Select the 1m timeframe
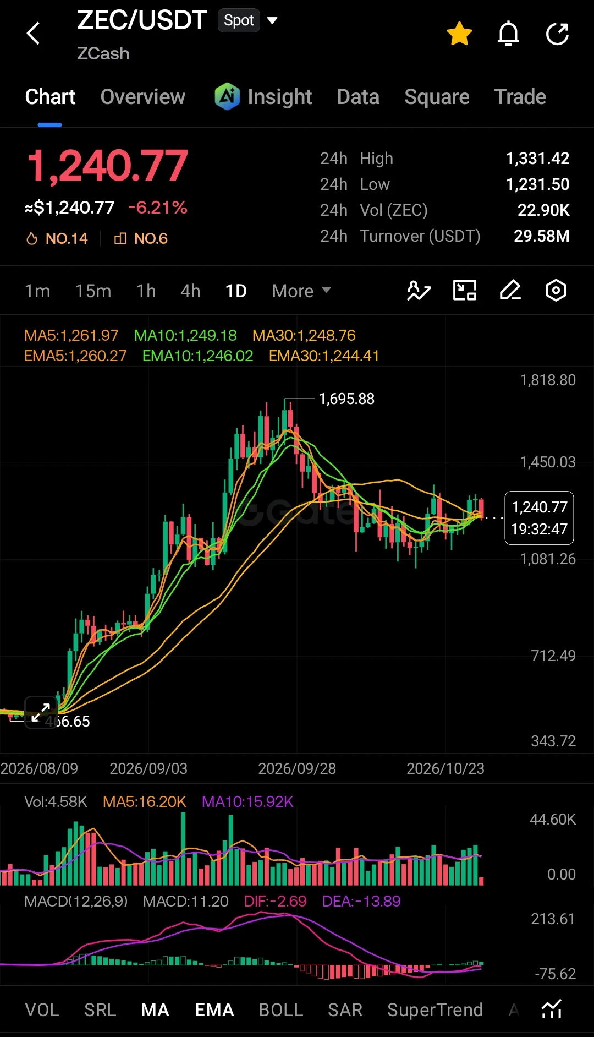Screen dimensions: 594x1037 click(37, 291)
